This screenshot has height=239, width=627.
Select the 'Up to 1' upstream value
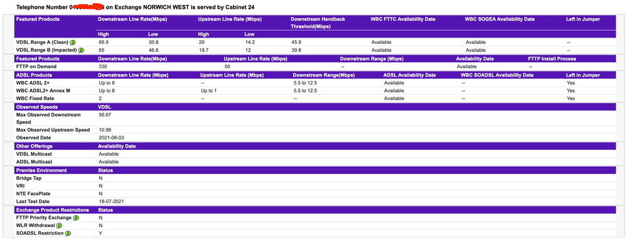click(209, 91)
